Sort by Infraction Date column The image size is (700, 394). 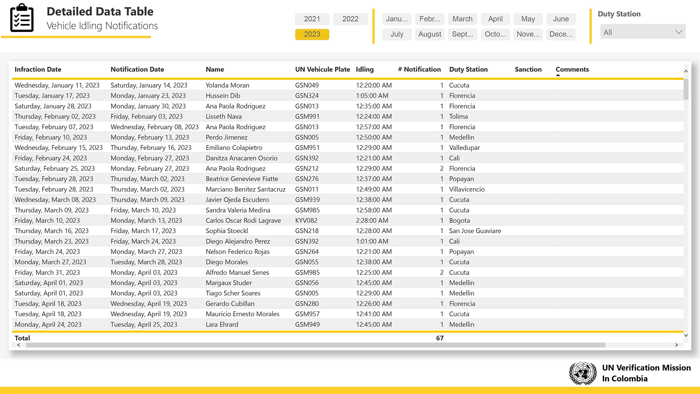point(38,69)
